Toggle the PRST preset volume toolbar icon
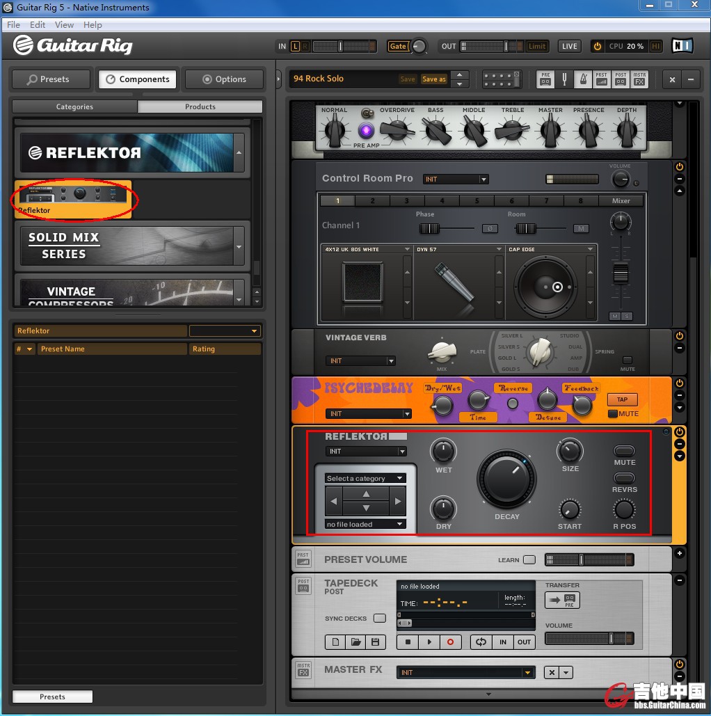 [x=601, y=79]
